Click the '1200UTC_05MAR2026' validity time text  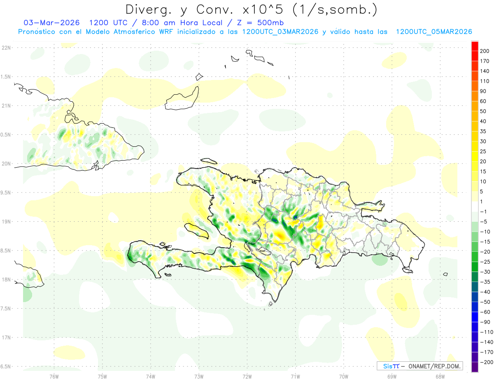coord(434,32)
